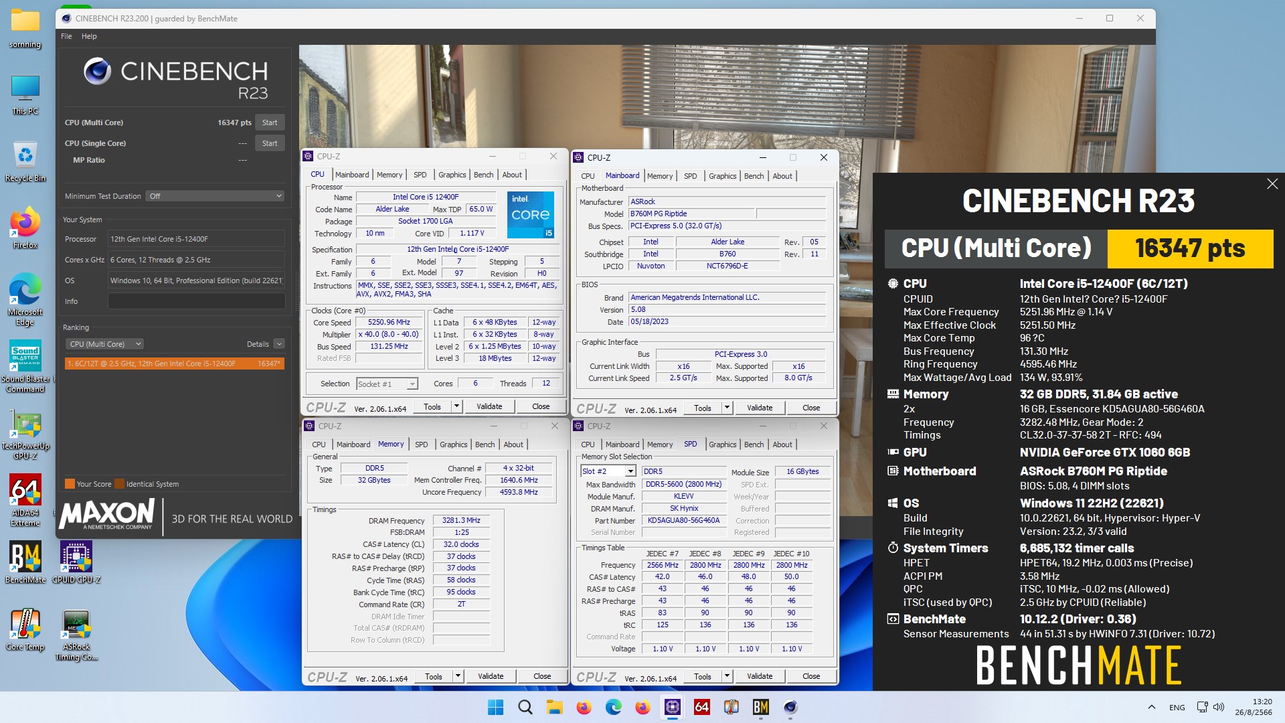Switch to BenchMate taskbar icon
This screenshot has width=1285, height=723.
tap(760, 707)
